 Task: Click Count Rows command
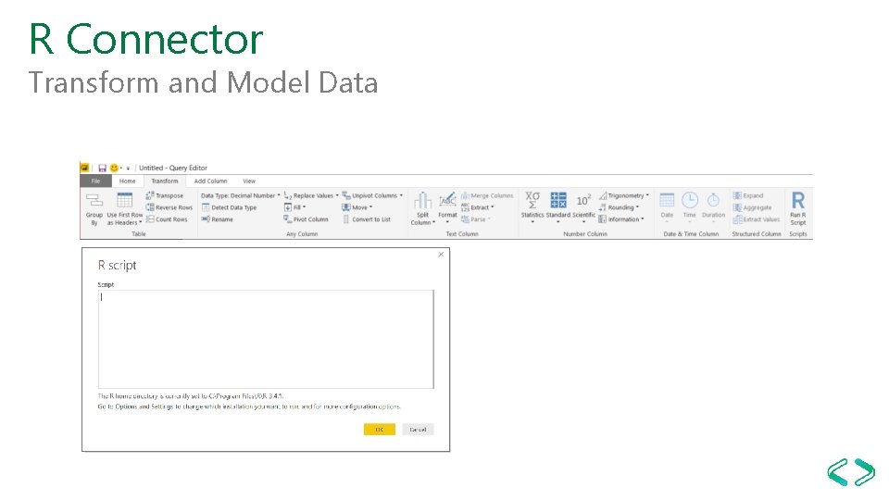(x=166, y=219)
